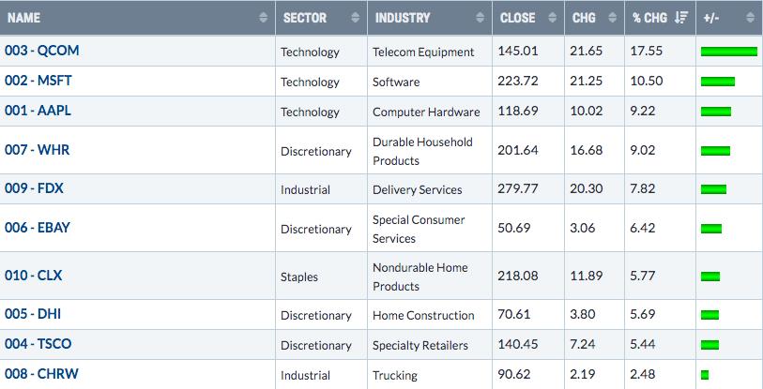
Task: Click the sort arrows in SECTOR header
Action: 355,18
